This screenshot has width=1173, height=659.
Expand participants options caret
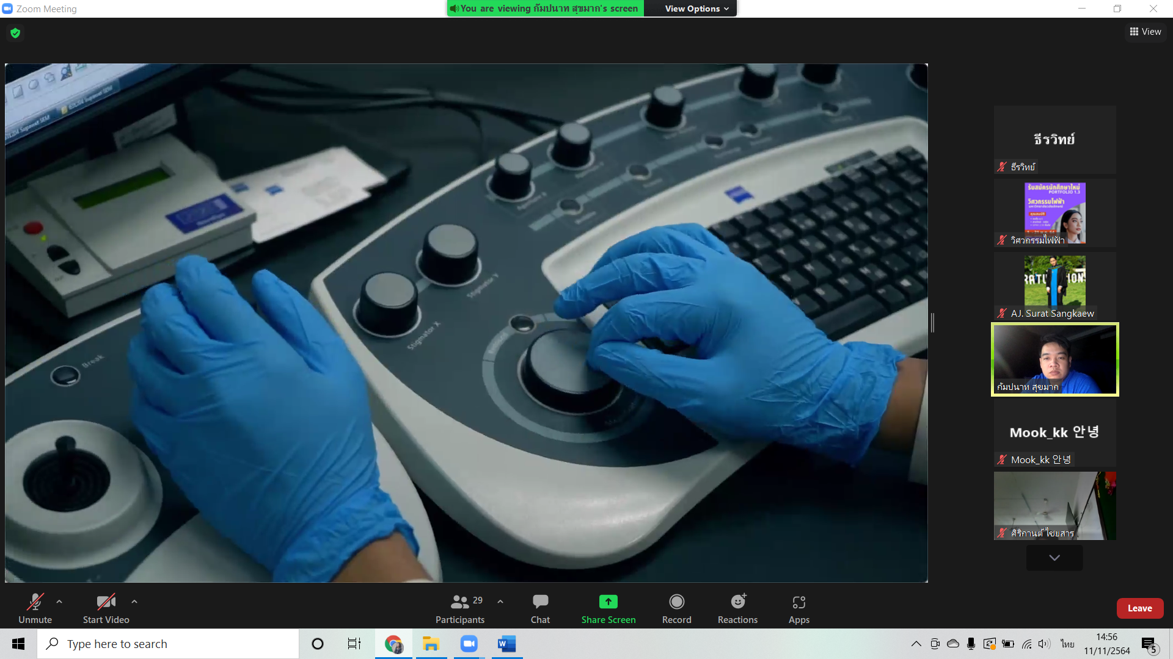500,602
